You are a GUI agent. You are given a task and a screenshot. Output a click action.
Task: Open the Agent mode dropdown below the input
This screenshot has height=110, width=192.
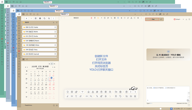click(149, 103)
